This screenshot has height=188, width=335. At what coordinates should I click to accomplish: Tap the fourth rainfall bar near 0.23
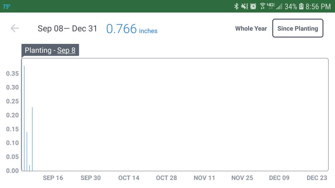32,139
